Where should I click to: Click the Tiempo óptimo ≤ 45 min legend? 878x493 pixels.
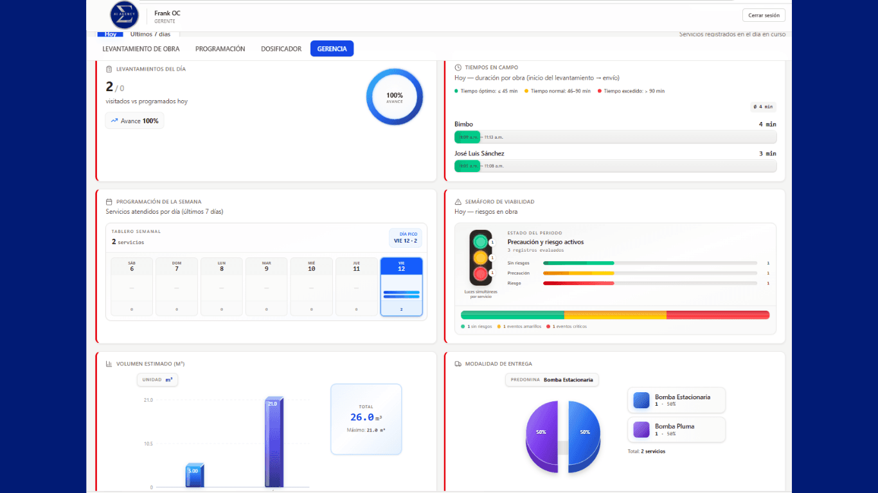pyautogui.click(x=486, y=91)
